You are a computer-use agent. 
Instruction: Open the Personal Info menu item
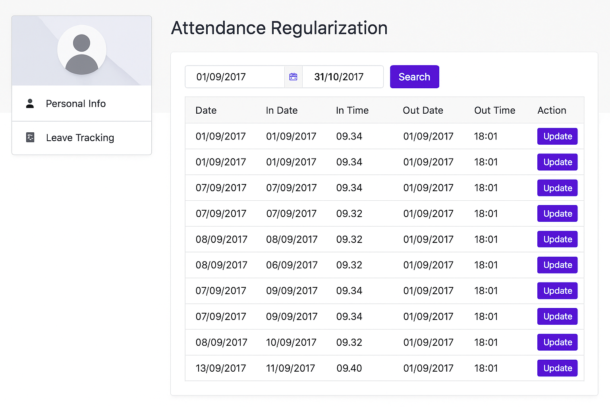point(75,104)
